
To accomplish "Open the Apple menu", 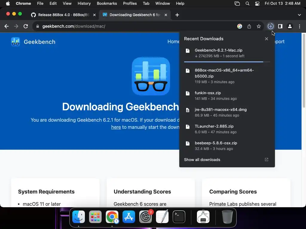I will (8, 4).
